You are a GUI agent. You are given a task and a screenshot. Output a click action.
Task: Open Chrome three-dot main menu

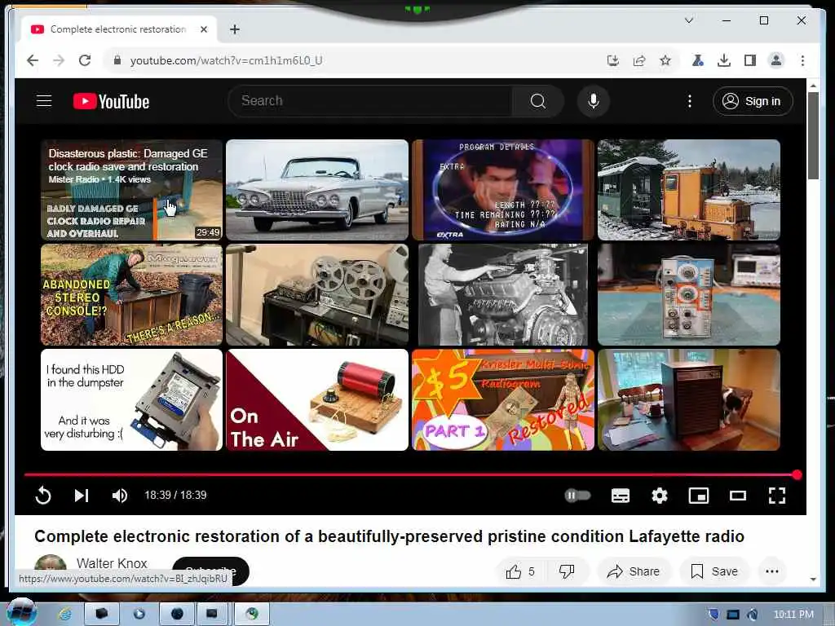(802, 60)
